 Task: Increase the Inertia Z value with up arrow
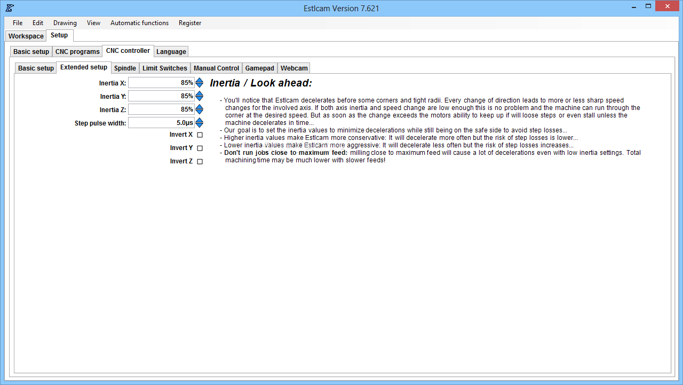pyautogui.click(x=200, y=107)
